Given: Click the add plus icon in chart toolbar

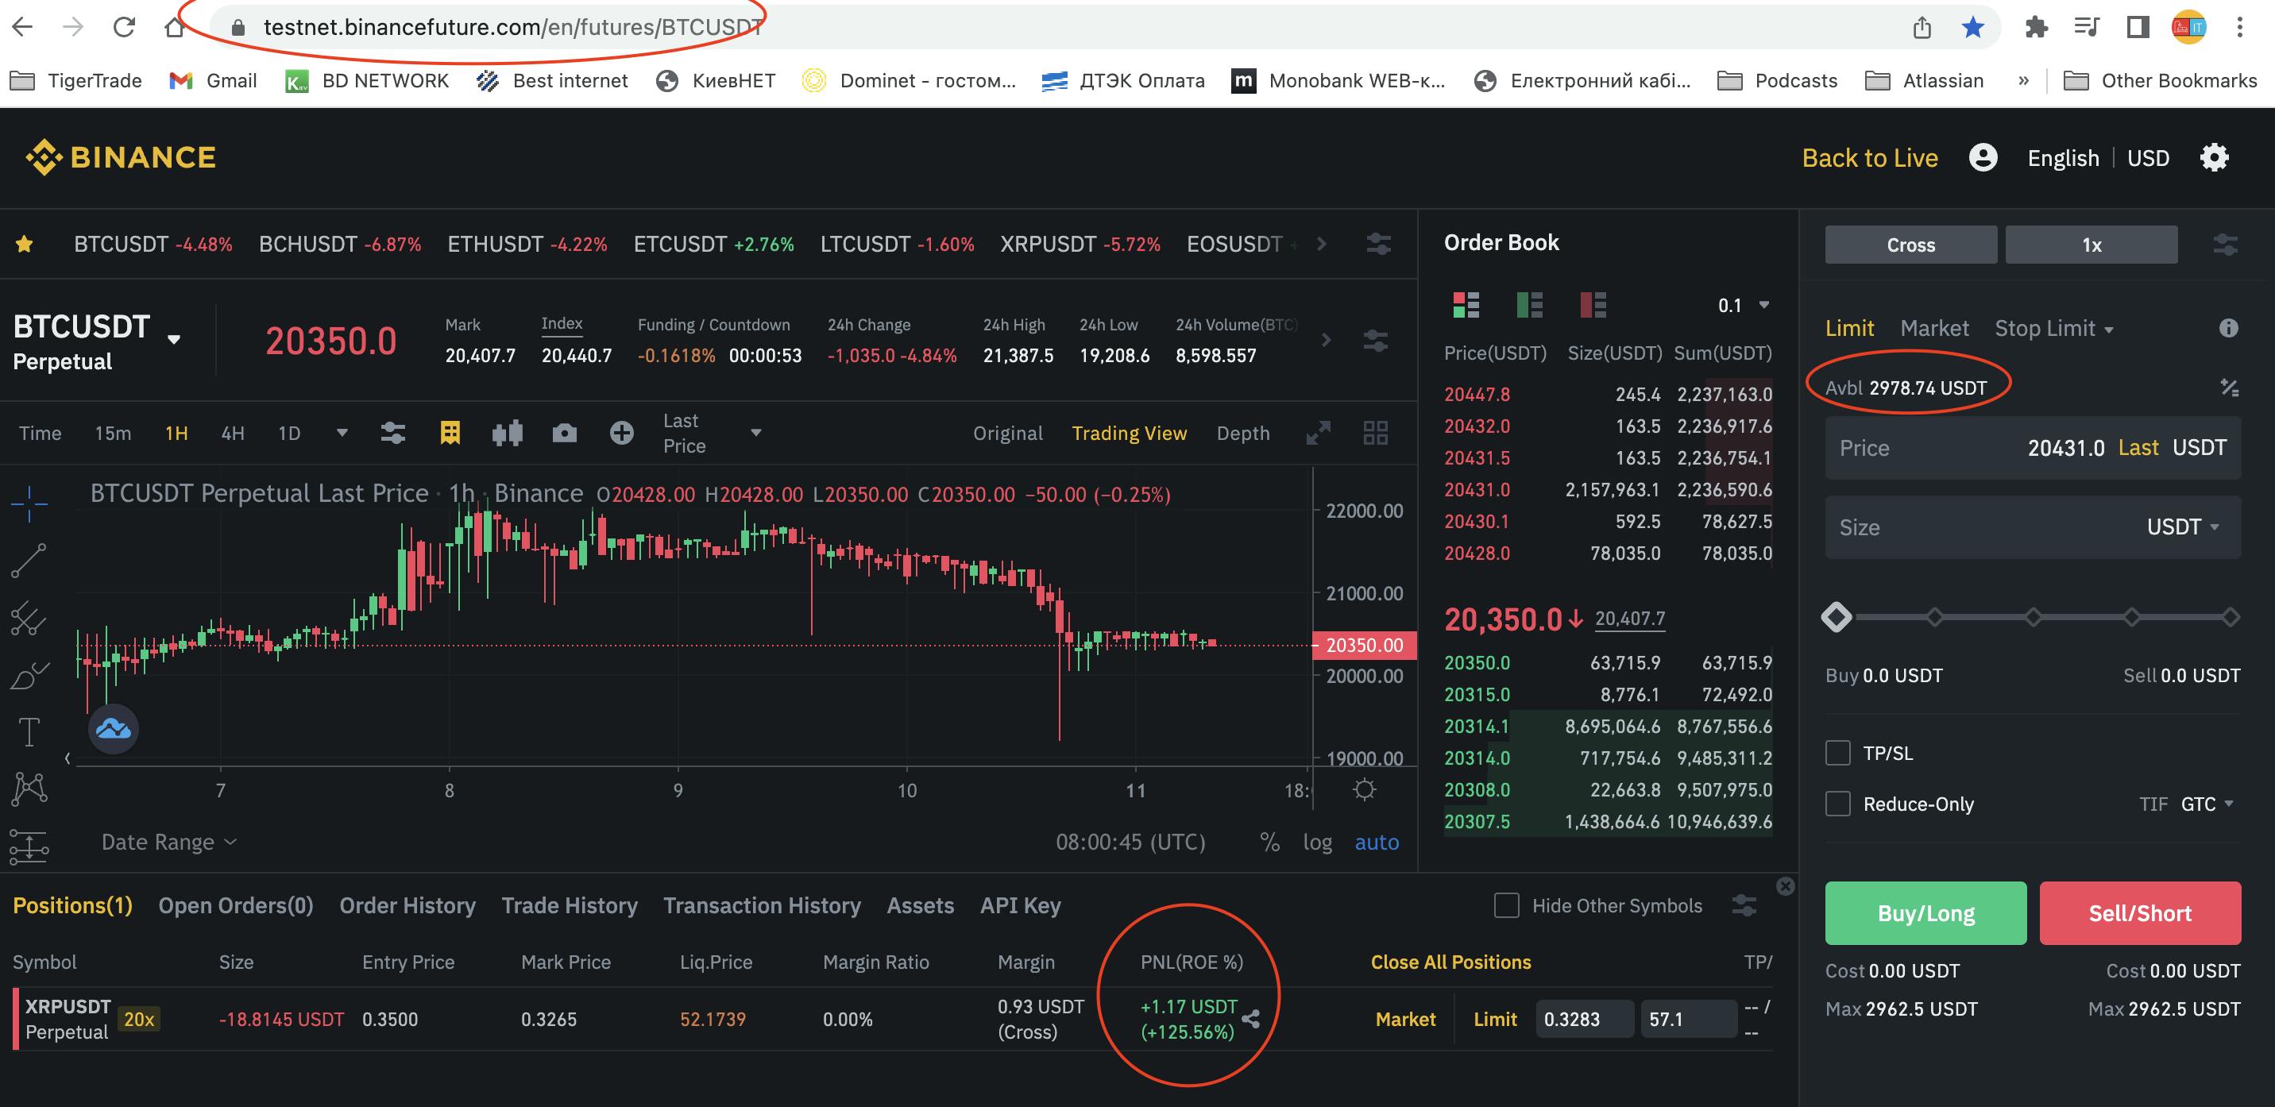Looking at the screenshot, I should (x=622, y=433).
